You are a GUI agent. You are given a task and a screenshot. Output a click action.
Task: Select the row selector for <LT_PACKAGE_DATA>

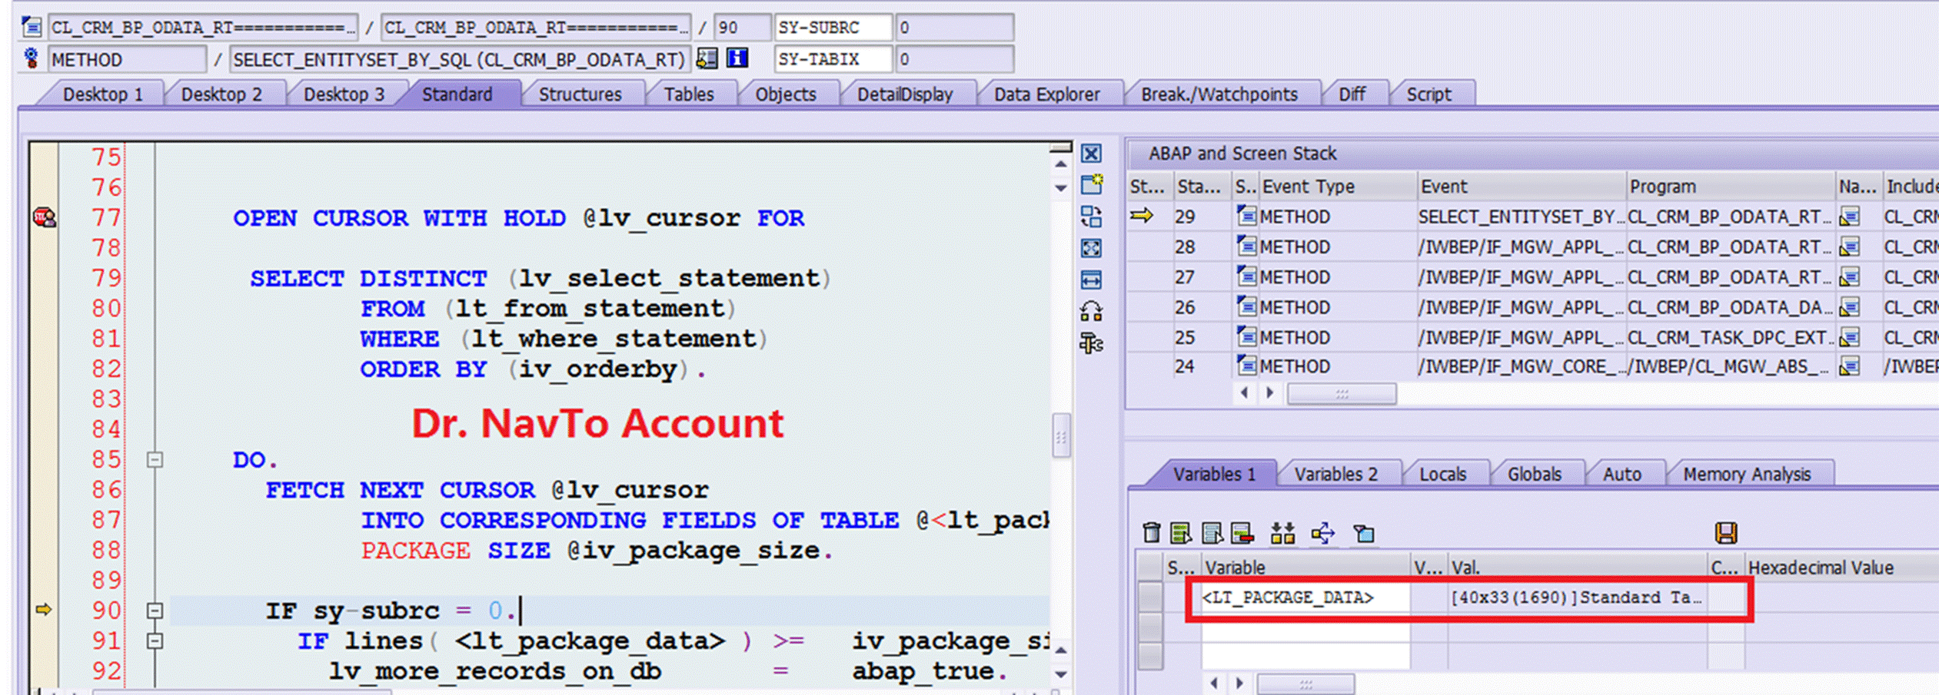[1150, 597]
